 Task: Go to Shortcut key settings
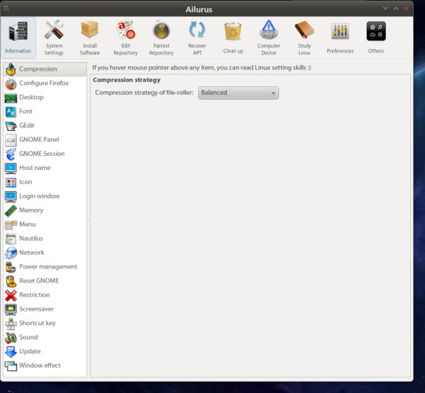click(37, 324)
